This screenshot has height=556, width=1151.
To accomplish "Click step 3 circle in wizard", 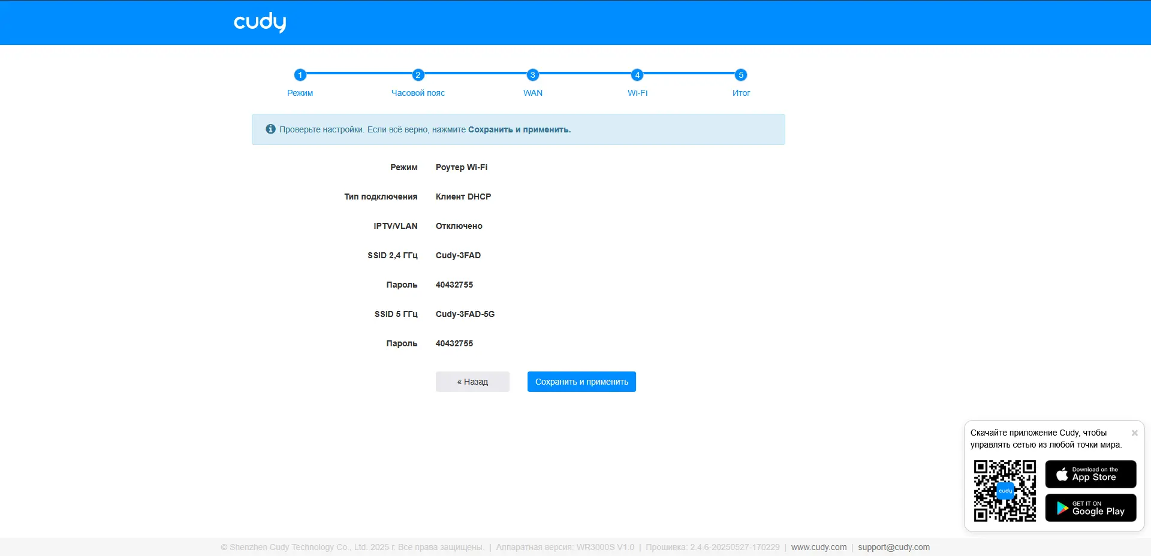I will pos(532,75).
